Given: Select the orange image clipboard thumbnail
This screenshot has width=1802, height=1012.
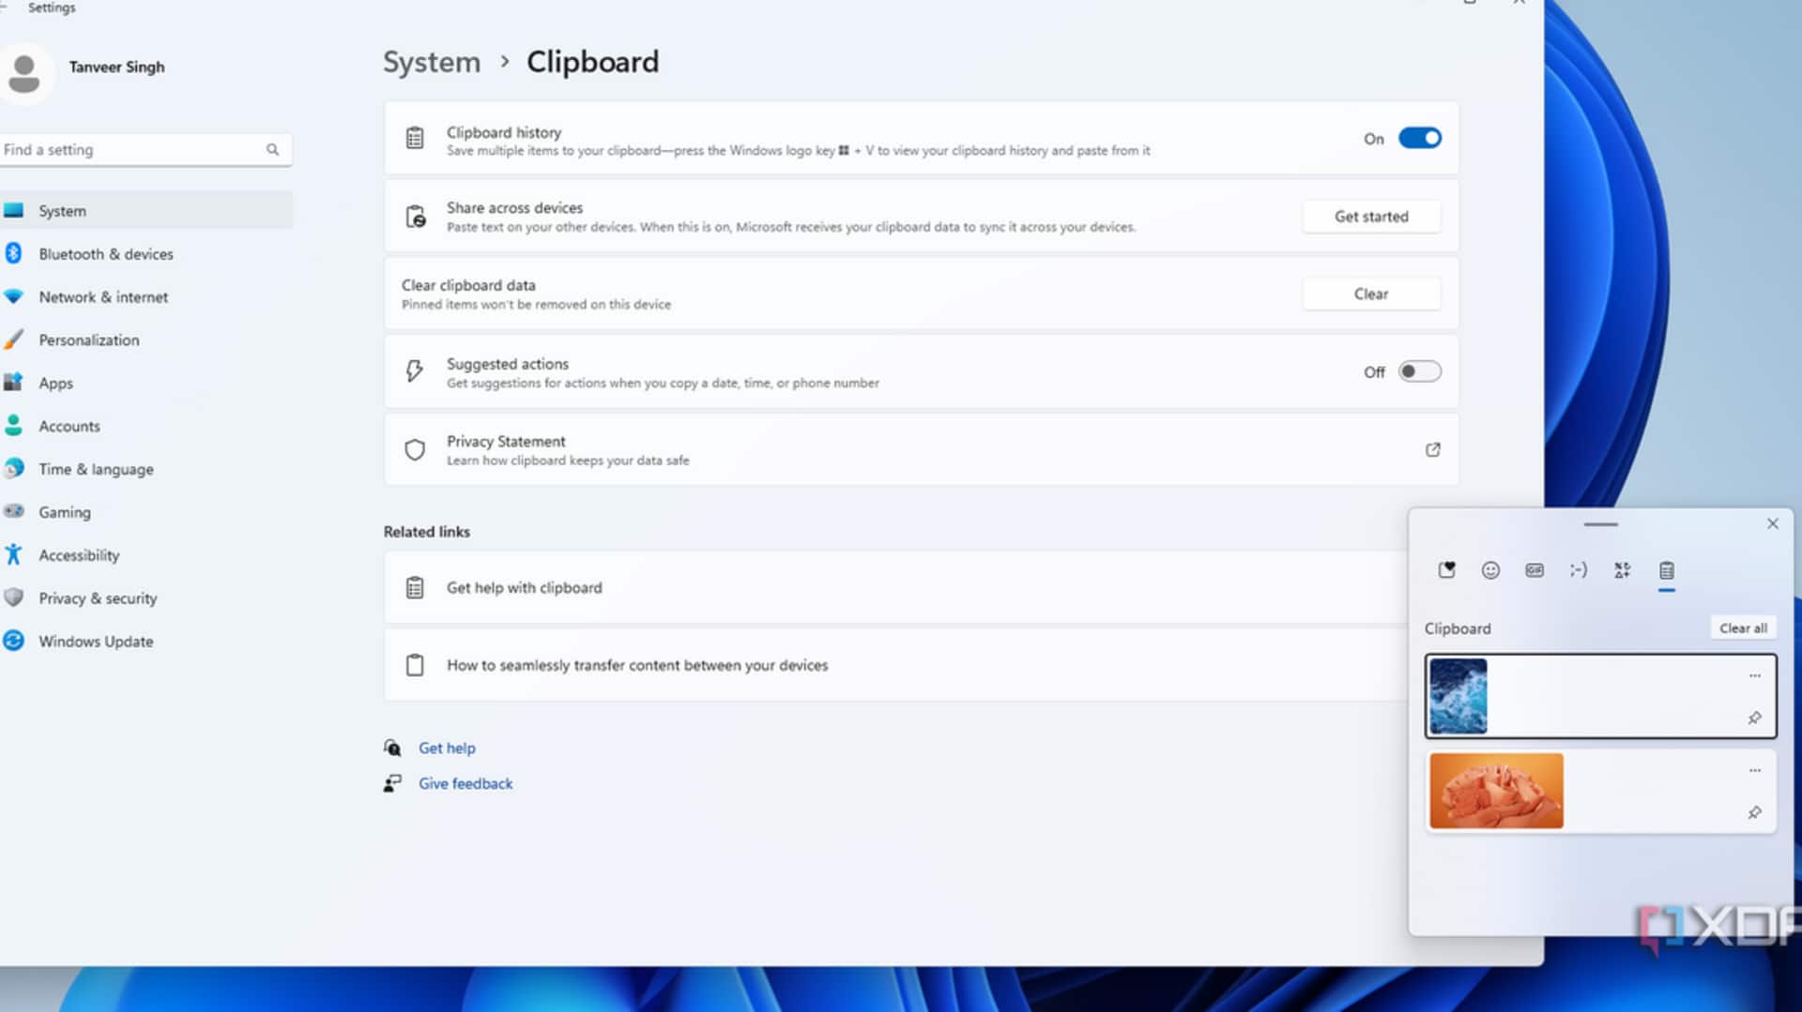Looking at the screenshot, I should 1496,791.
